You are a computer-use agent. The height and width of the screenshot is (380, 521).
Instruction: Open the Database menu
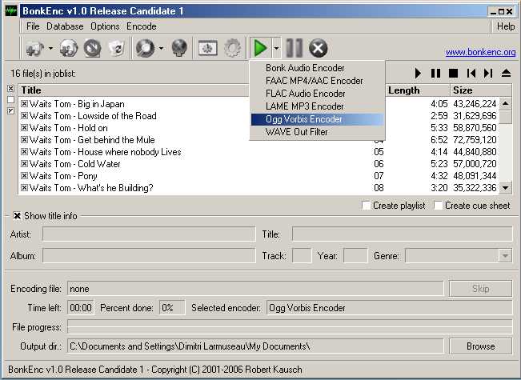click(65, 26)
